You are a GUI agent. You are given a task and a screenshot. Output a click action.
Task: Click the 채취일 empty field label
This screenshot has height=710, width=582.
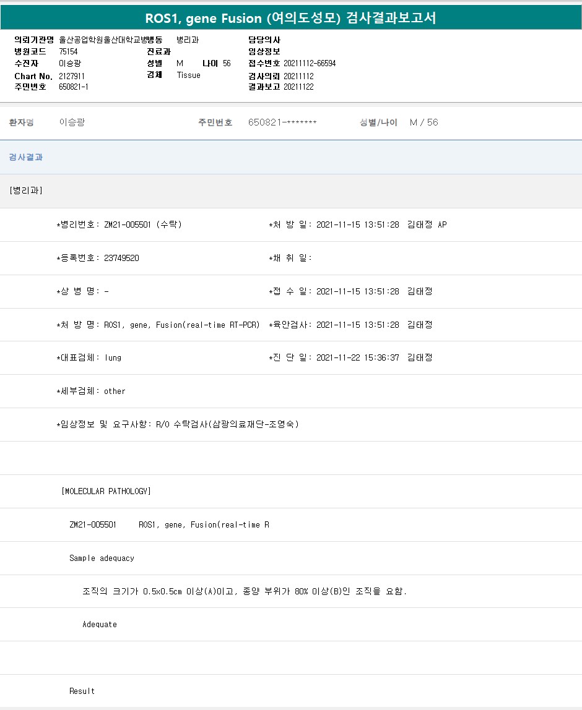pos(290,258)
